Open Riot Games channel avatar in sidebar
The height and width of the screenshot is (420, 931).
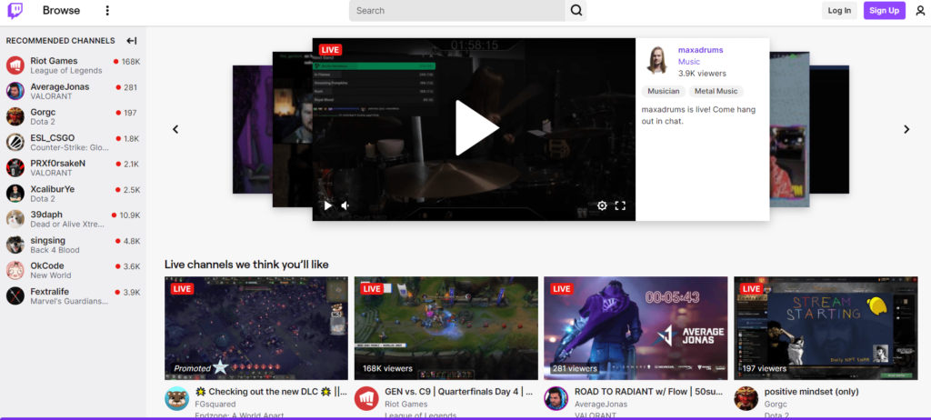pos(15,65)
